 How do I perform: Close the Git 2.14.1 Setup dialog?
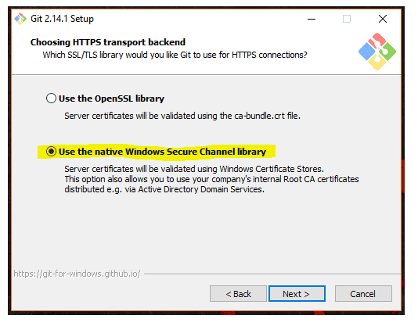click(383, 19)
